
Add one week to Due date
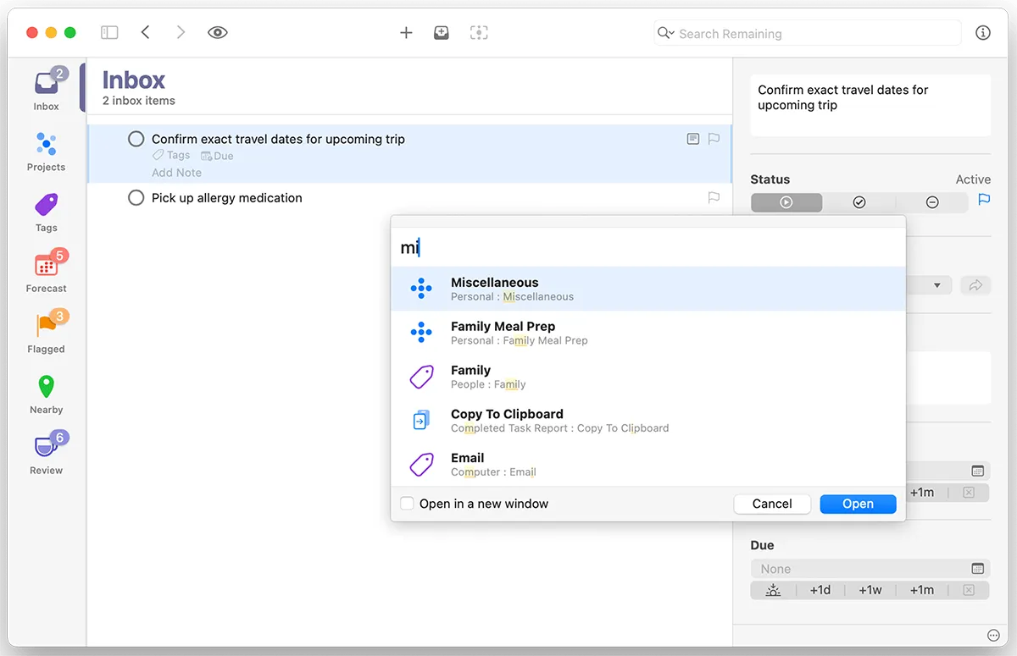coord(870,590)
